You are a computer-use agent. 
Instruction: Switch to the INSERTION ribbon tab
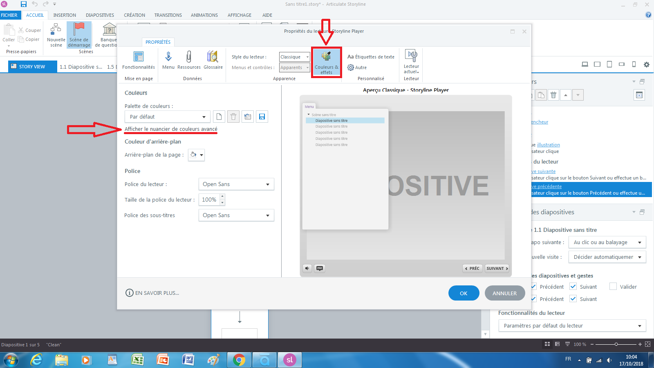pyautogui.click(x=65, y=15)
